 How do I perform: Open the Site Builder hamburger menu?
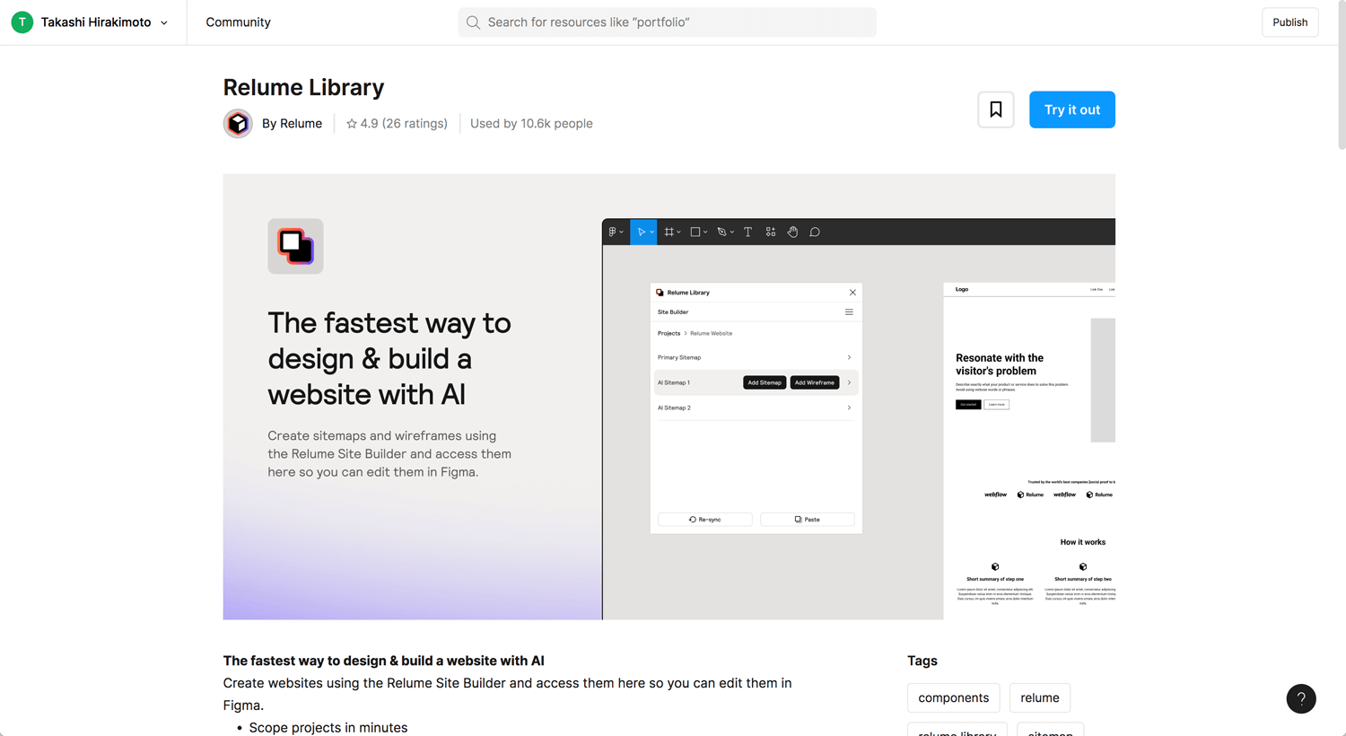(849, 312)
